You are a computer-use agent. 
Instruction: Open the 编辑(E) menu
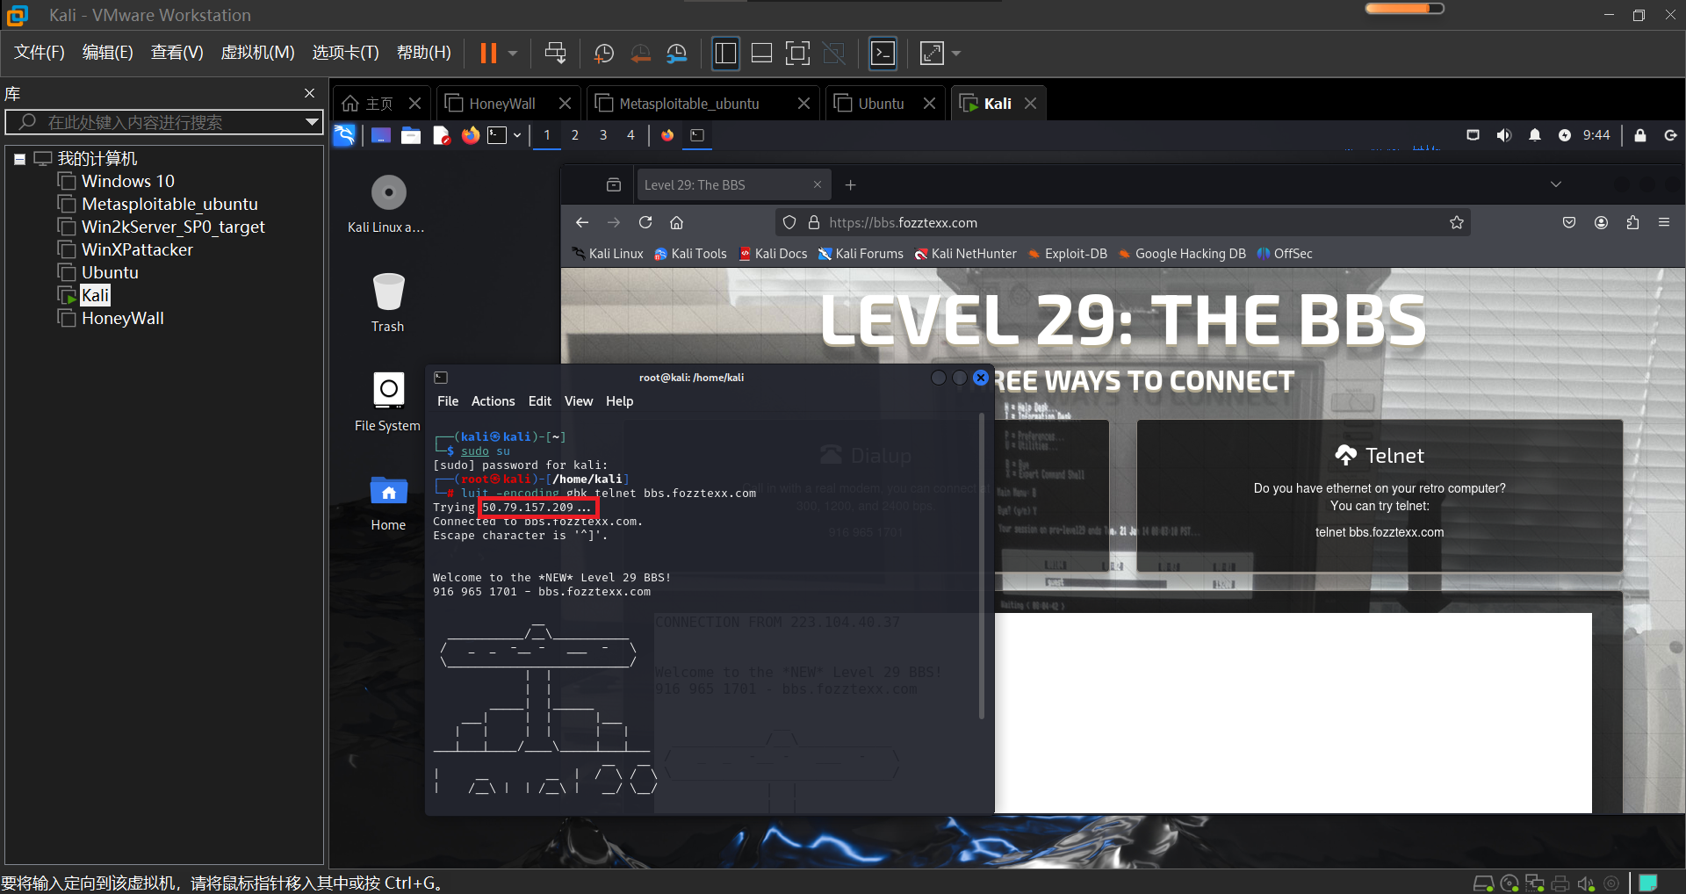click(107, 53)
